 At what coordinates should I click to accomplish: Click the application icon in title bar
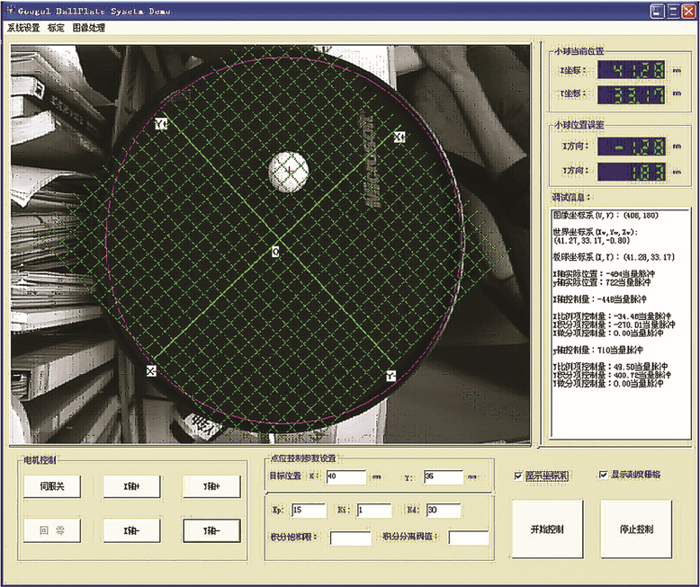coord(9,11)
